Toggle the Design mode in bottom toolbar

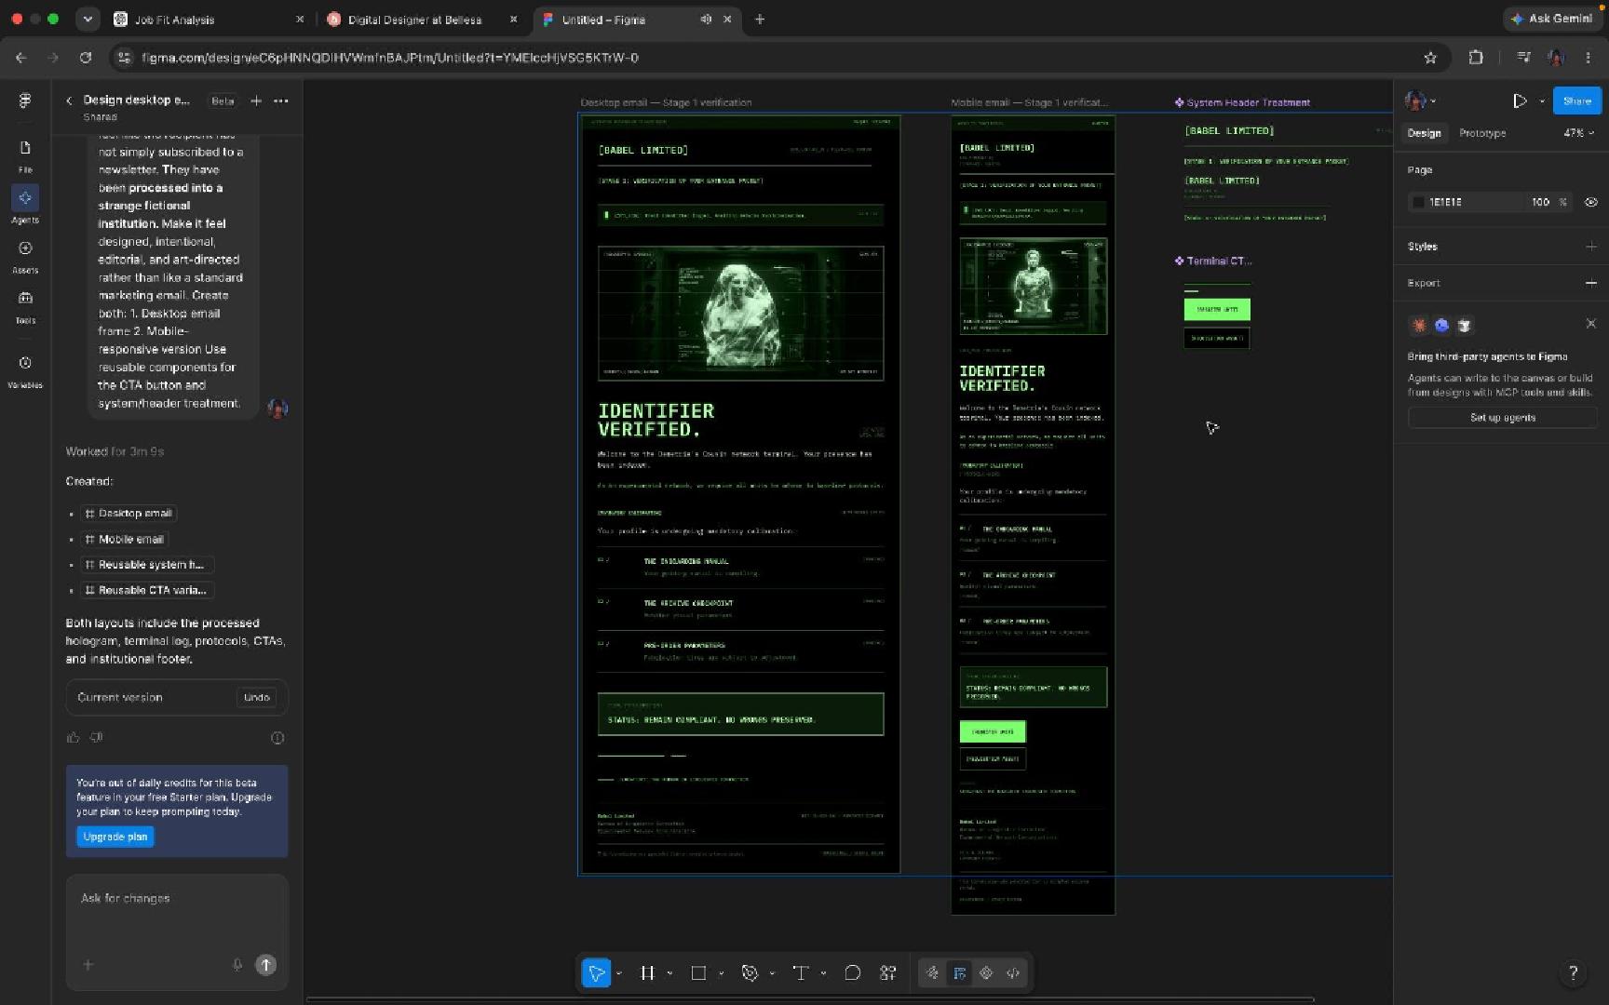pyautogui.click(x=959, y=972)
